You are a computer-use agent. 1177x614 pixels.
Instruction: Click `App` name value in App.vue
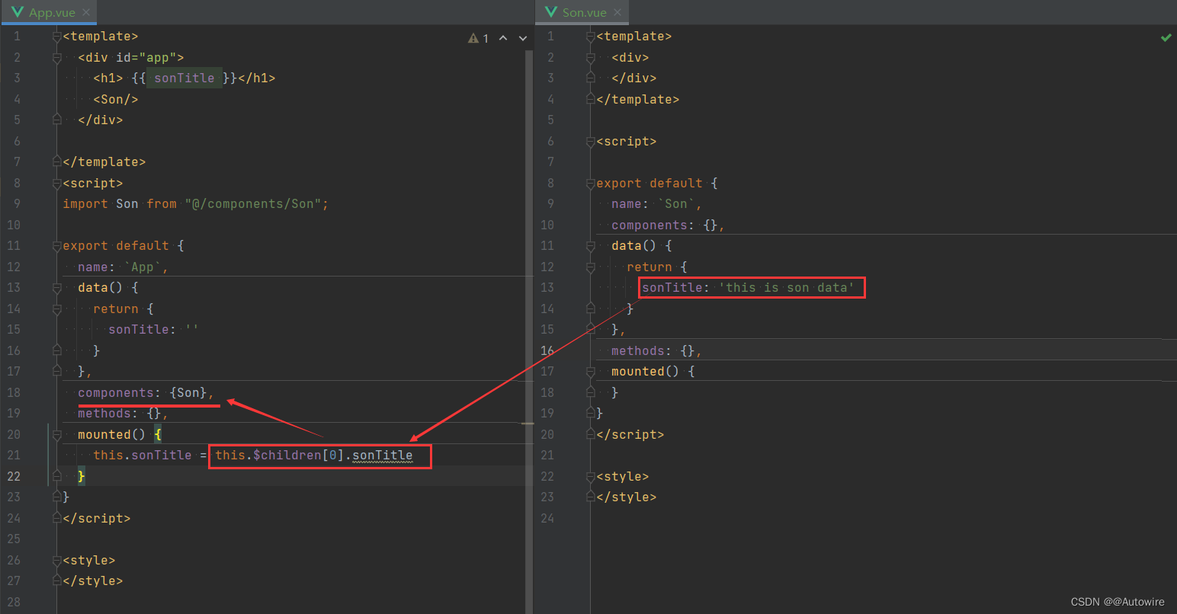point(143,267)
